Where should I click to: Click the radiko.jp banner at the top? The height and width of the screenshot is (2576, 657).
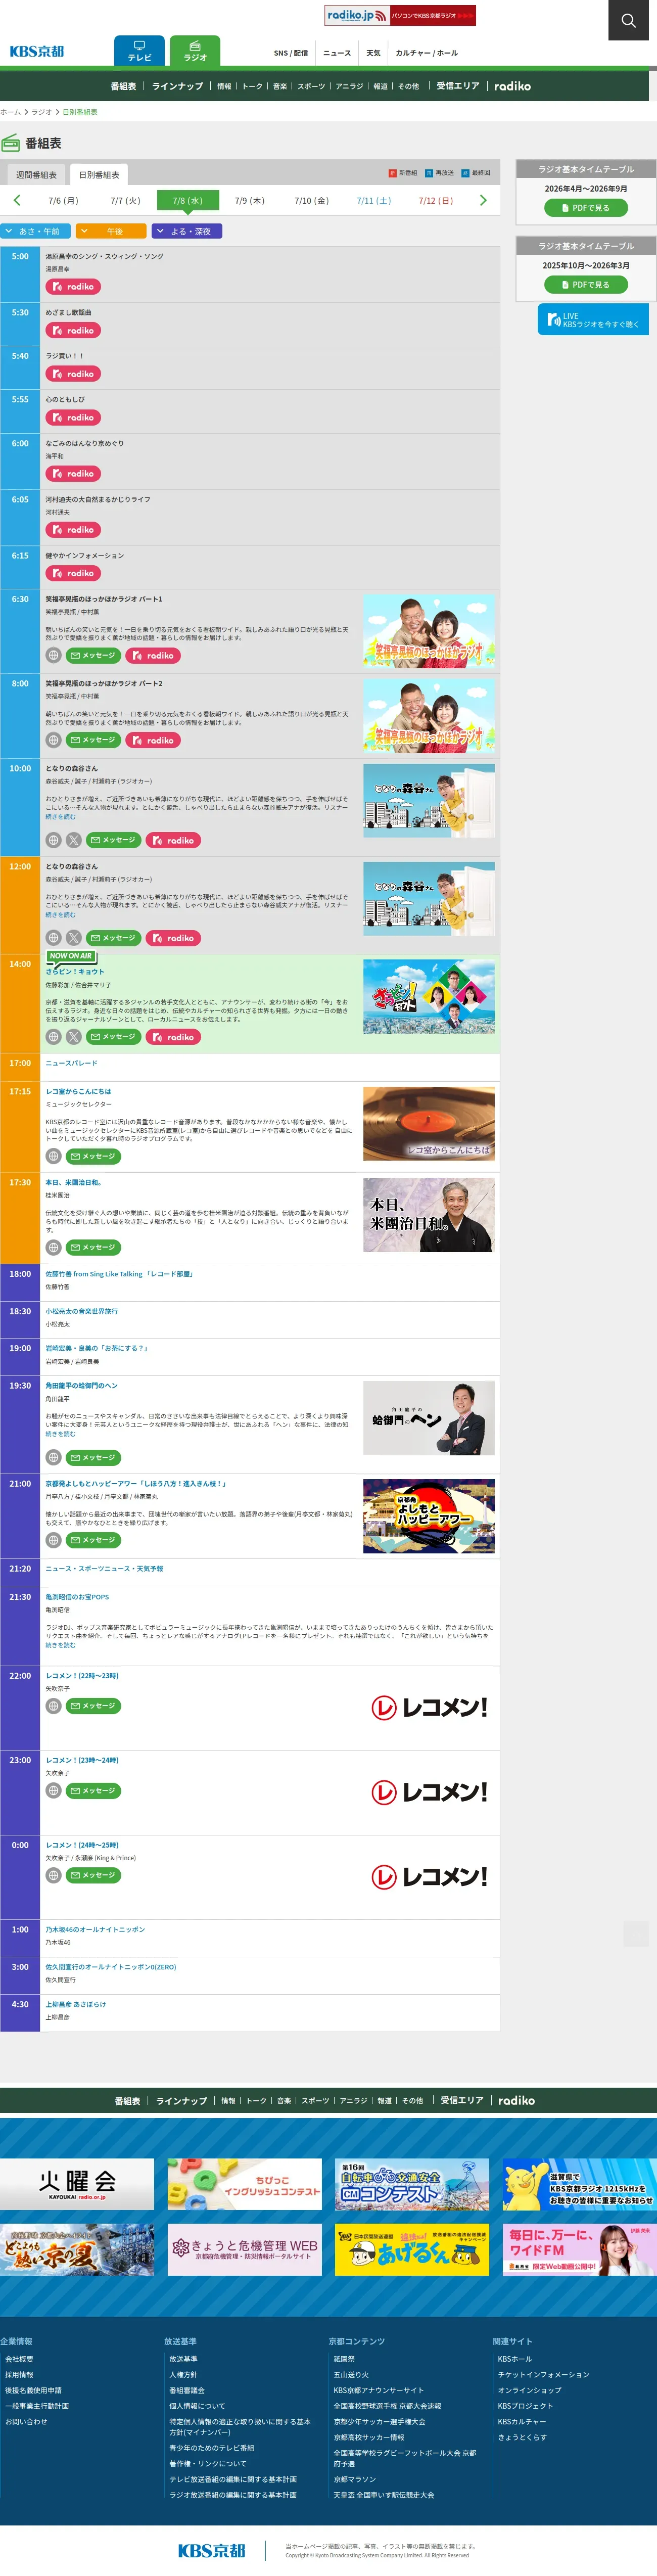(400, 15)
